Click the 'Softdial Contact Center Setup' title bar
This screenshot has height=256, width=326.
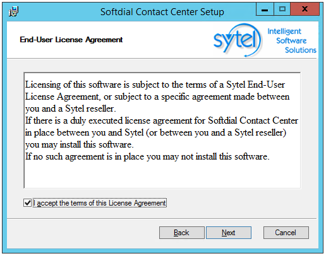coord(162,12)
